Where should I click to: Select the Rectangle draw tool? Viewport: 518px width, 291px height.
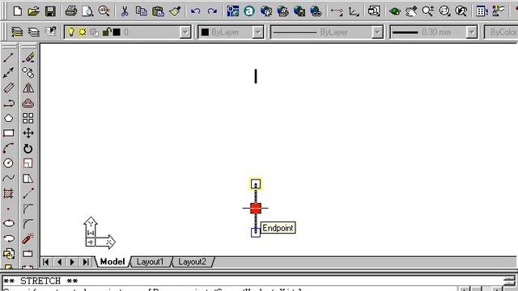coord(9,133)
